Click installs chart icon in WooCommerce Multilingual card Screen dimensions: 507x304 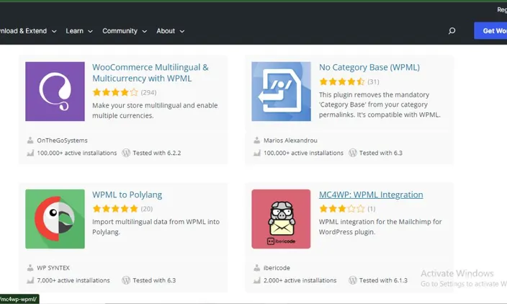[x=30, y=153]
